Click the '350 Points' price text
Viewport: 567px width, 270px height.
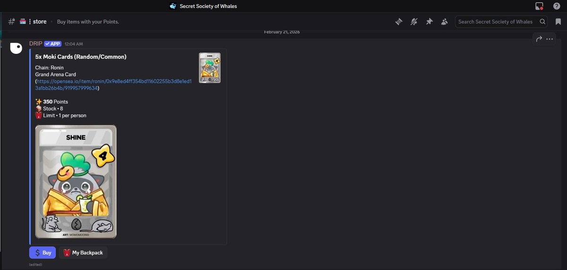(x=56, y=102)
